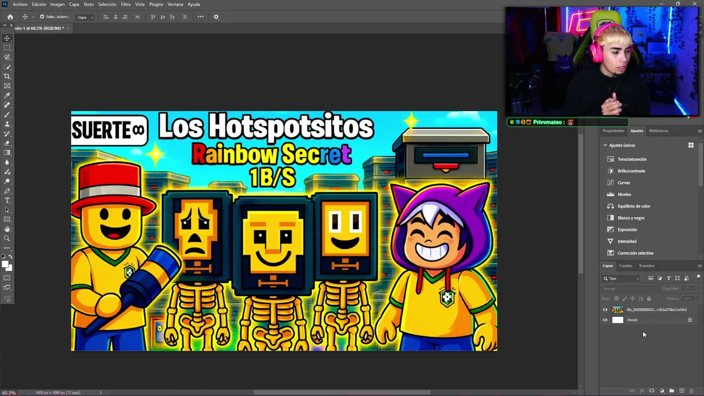Click new adjustment layer icon at panel bottom
This screenshot has width=704, height=396.
[662, 391]
